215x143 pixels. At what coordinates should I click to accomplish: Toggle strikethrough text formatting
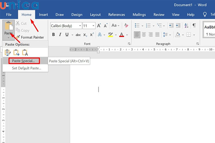[x=77, y=35]
